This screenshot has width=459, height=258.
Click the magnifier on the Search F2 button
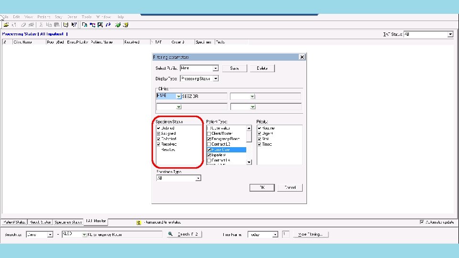[170, 234]
